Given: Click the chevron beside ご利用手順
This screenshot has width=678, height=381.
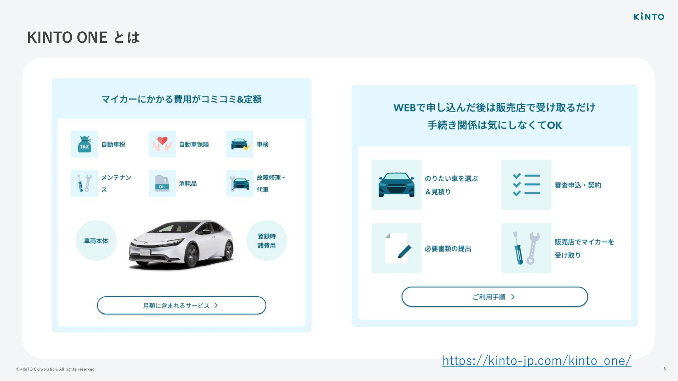Looking at the screenshot, I should pos(513,297).
